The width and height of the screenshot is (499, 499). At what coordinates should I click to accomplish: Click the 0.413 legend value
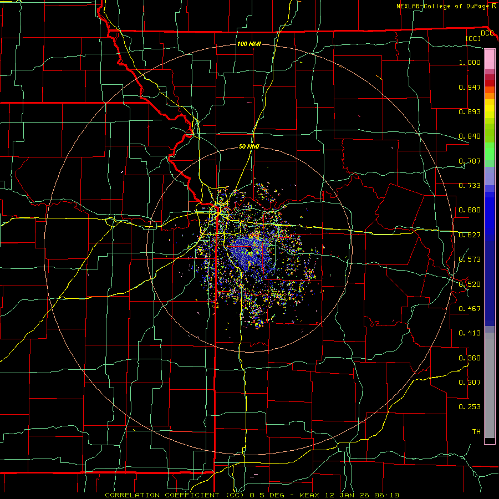click(x=470, y=333)
